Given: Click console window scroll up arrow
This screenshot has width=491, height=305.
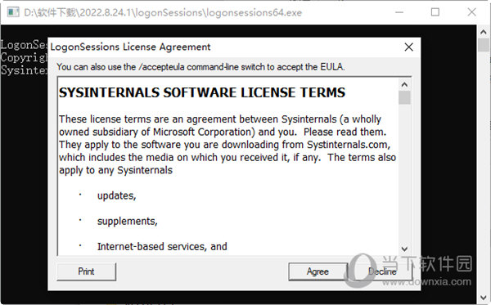Looking at the screenshot, I should pyautogui.click(x=483, y=32).
